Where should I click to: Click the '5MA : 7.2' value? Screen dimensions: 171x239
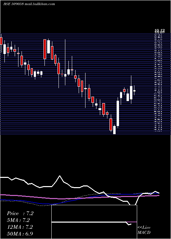coord(18,220)
